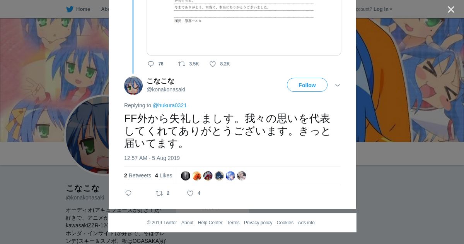The image size is (464, 244).
Task: Expand the tweet options chevron menu
Action: click(338, 85)
